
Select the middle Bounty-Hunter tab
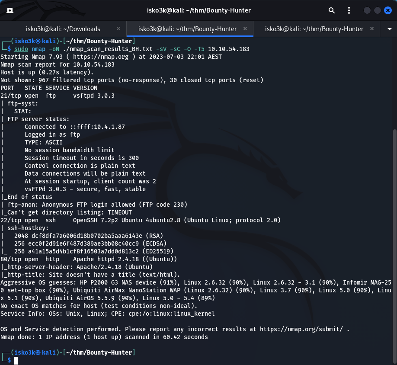pos(187,29)
